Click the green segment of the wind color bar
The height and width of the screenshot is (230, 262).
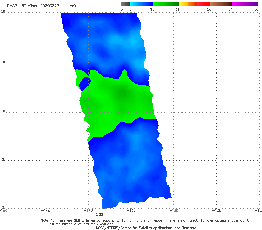[166, 4]
